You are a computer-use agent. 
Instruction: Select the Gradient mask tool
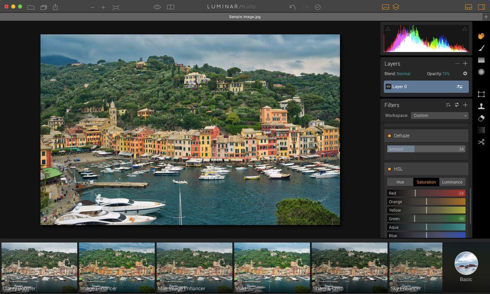pyautogui.click(x=481, y=60)
